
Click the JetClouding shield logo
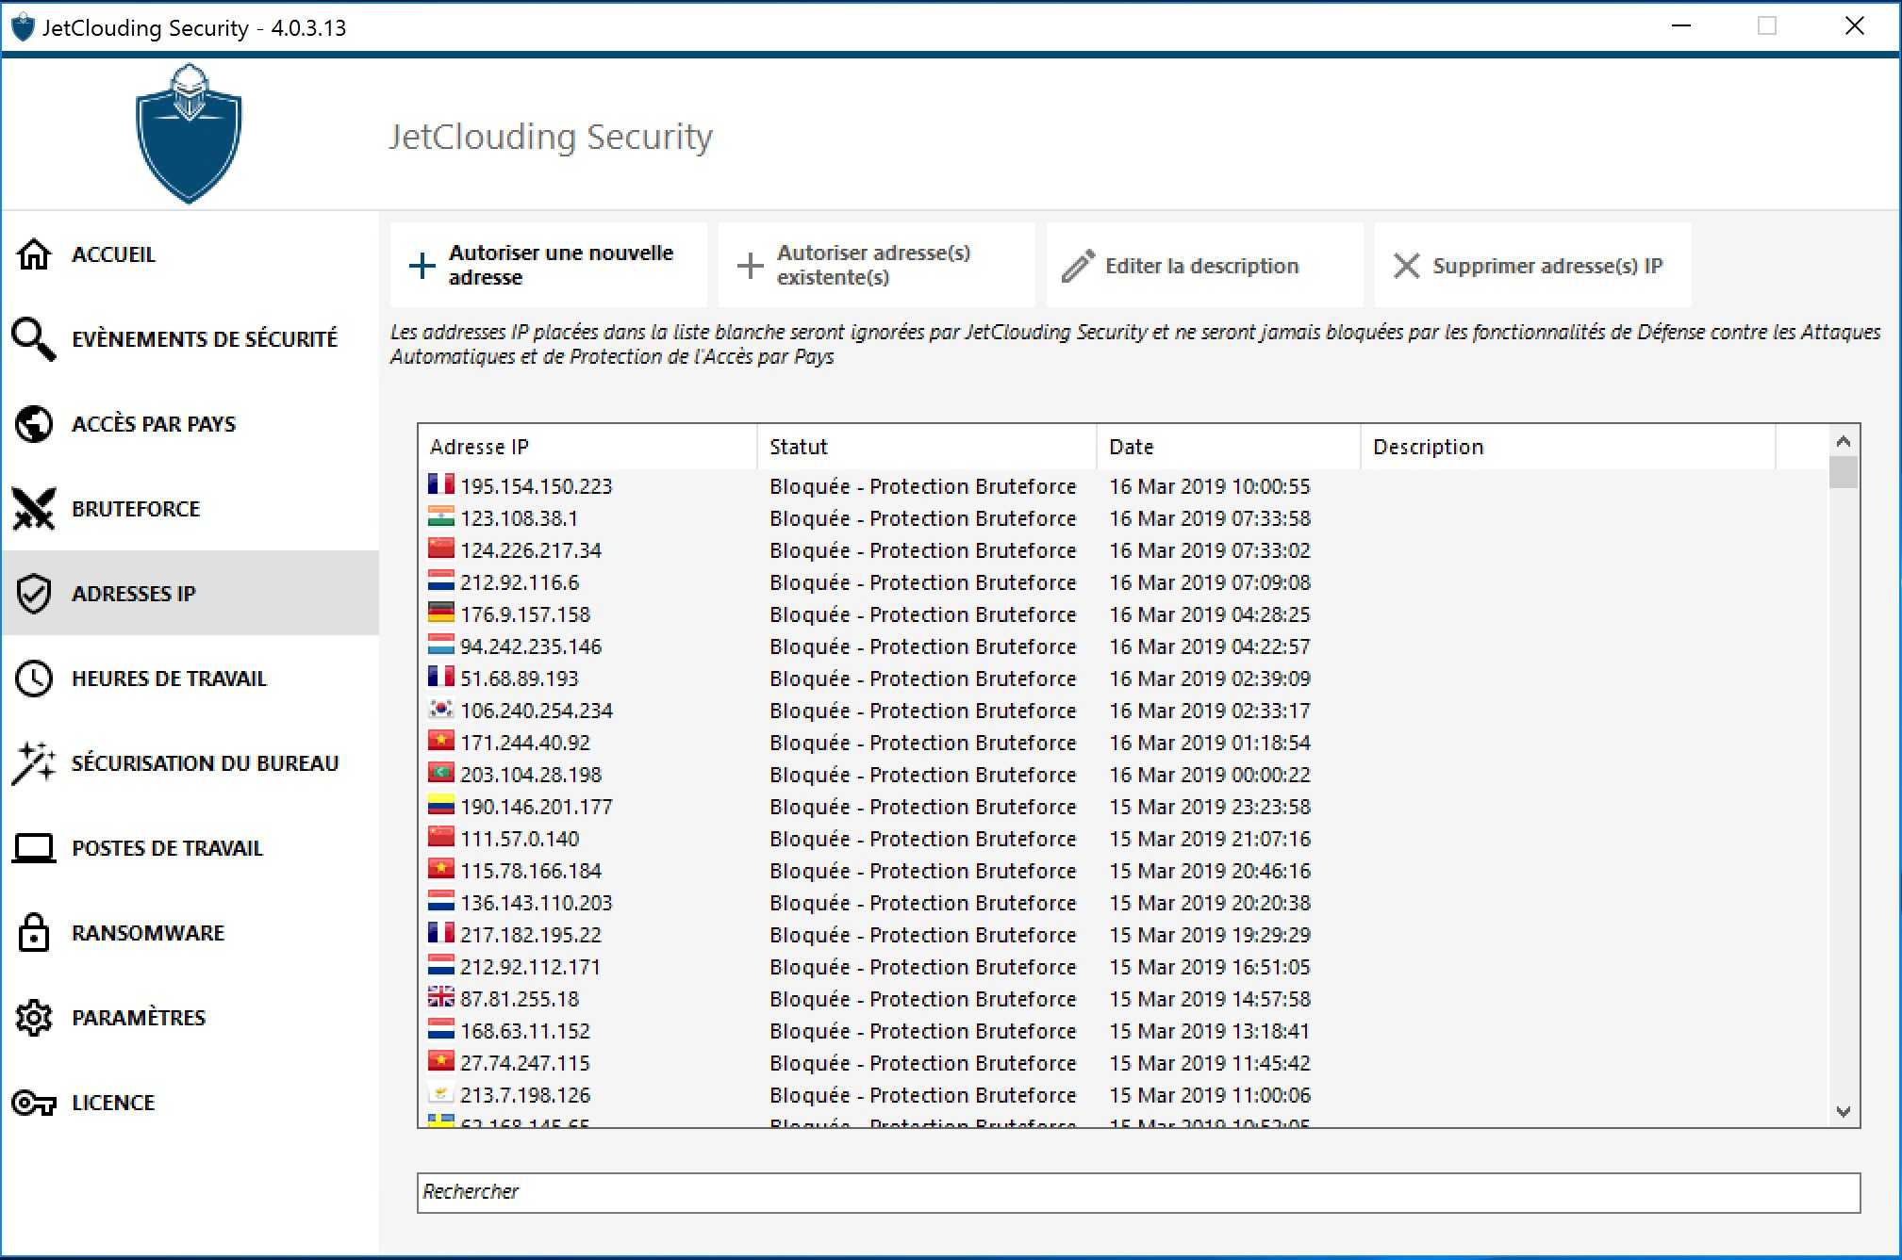pos(189,132)
